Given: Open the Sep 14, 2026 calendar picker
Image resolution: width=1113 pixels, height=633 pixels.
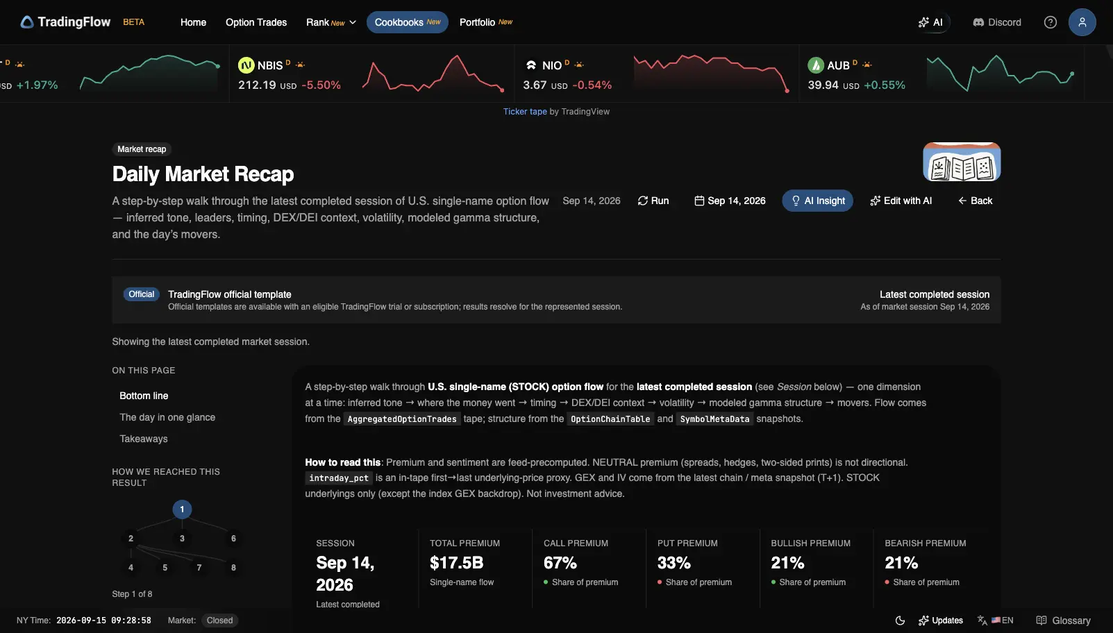Looking at the screenshot, I should 730,201.
